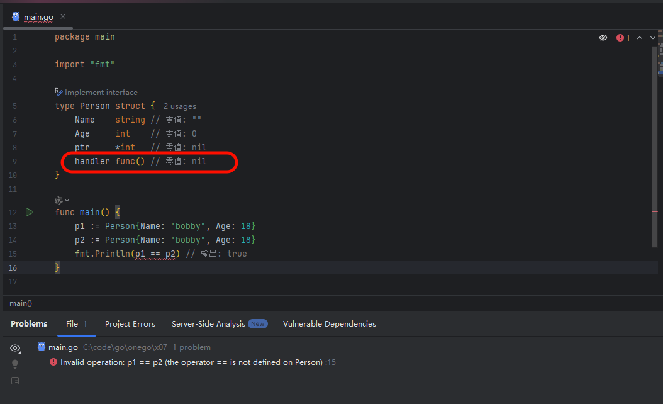Click red error icon beside Invalid operation
This screenshot has width=663, height=404.
coord(53,362)
